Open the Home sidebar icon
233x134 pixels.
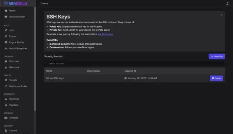point(6,11)
